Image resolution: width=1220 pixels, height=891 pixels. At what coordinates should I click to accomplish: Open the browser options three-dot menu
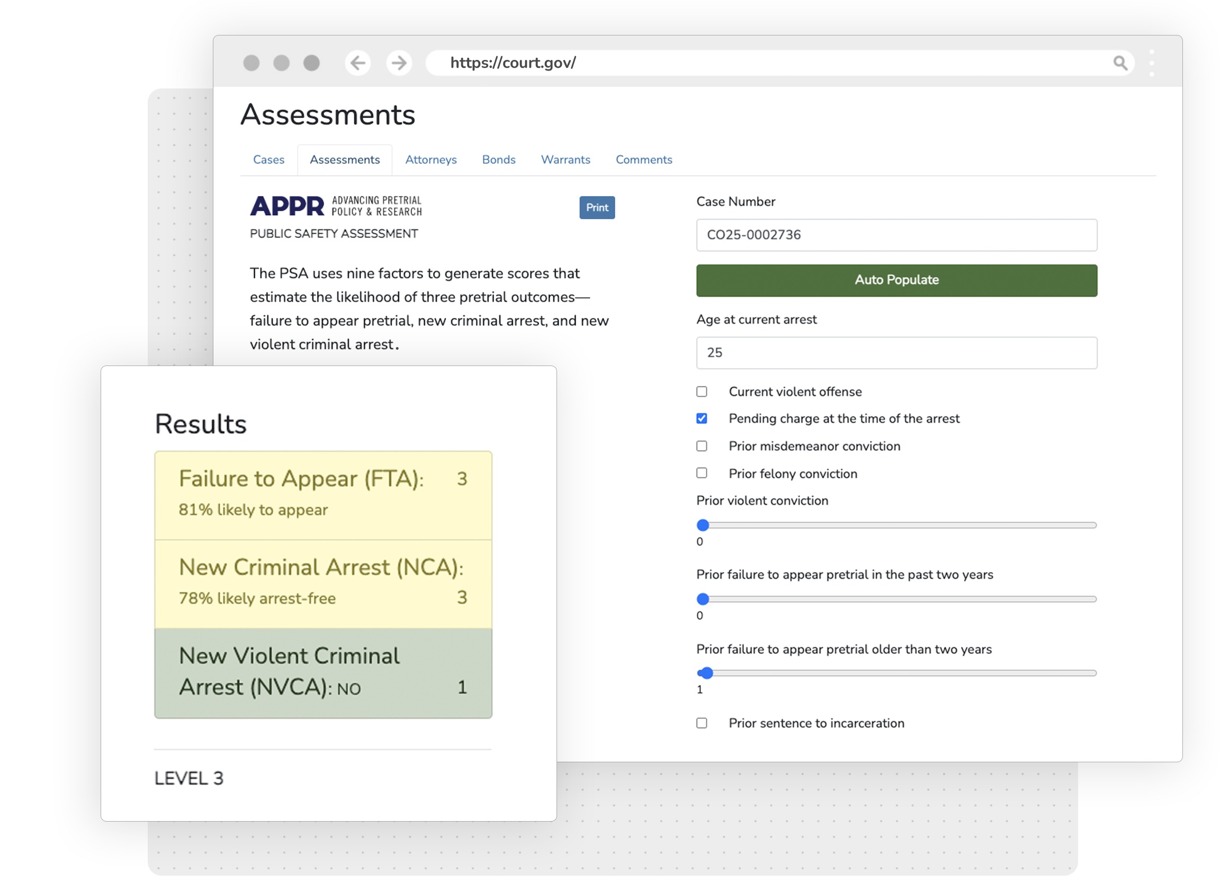coord(1152,63)
